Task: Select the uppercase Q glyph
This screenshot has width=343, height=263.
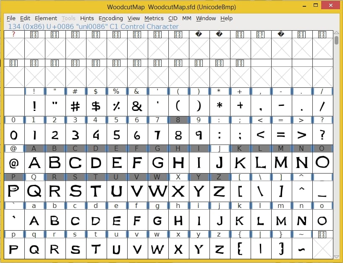Action: click(35, 191)
